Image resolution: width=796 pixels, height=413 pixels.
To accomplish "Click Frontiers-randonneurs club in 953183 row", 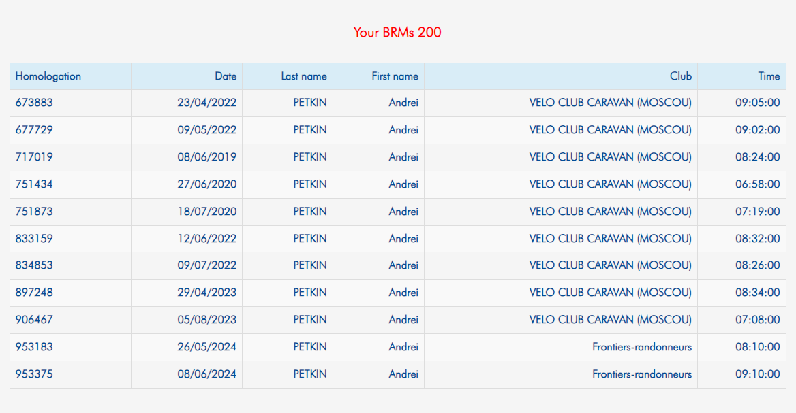I will pos(642,347).
